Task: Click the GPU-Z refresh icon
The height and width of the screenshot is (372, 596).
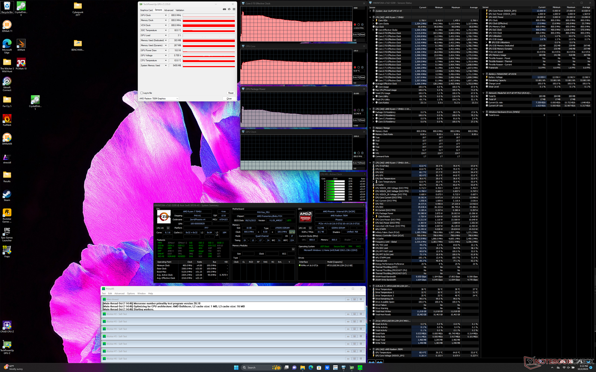Action: tap(229, 9)
